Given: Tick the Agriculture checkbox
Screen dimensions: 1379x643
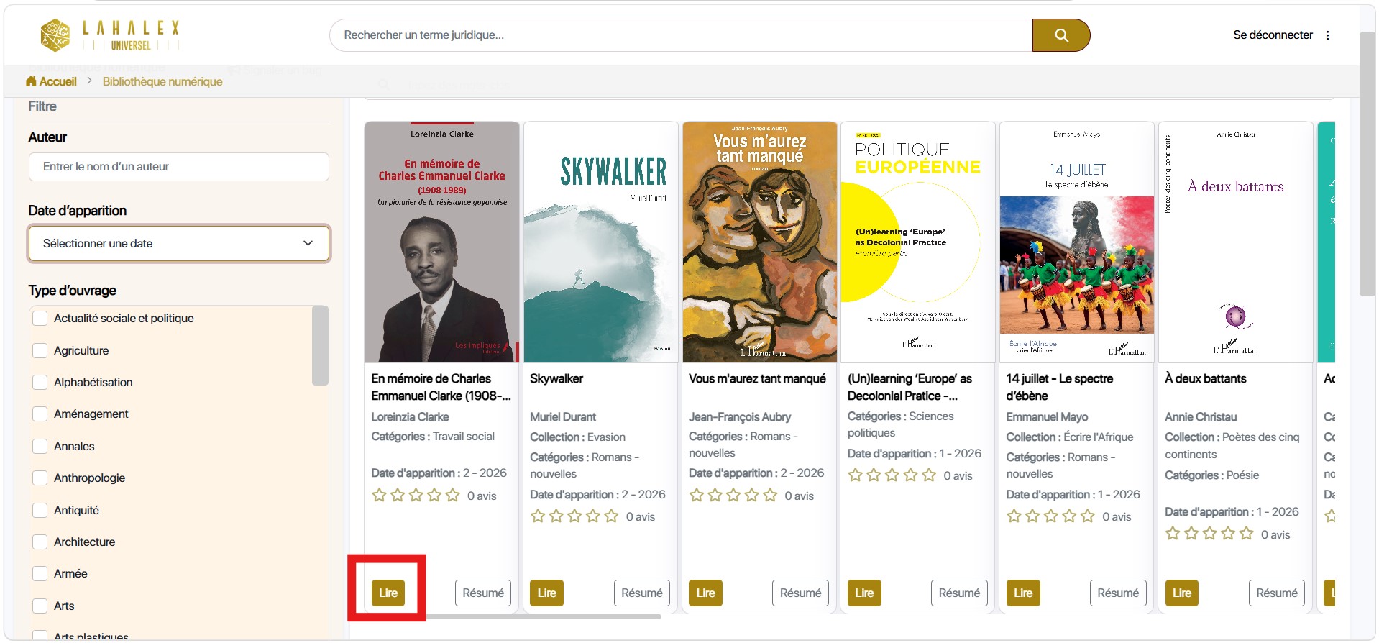Looking at the screenshot, I should pyautogui.click(x=40, y=350).
